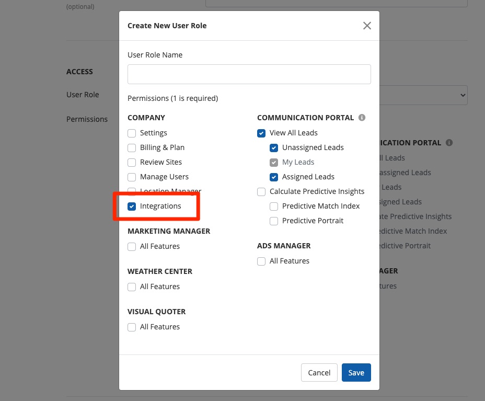Uncheck the View All Leads checkbox

pos(261,133)
